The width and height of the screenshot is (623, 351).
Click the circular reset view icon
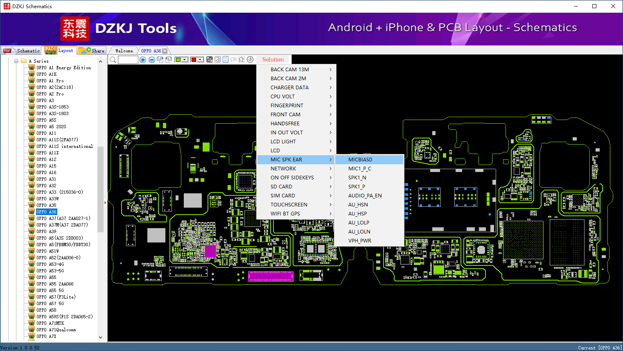pos(250,59)
